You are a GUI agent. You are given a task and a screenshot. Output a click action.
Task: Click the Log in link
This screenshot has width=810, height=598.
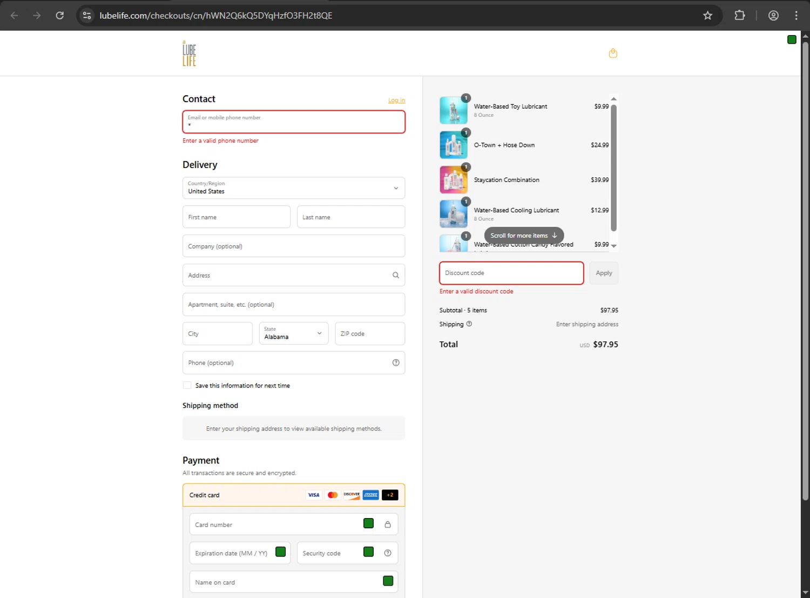pos(396,100)
